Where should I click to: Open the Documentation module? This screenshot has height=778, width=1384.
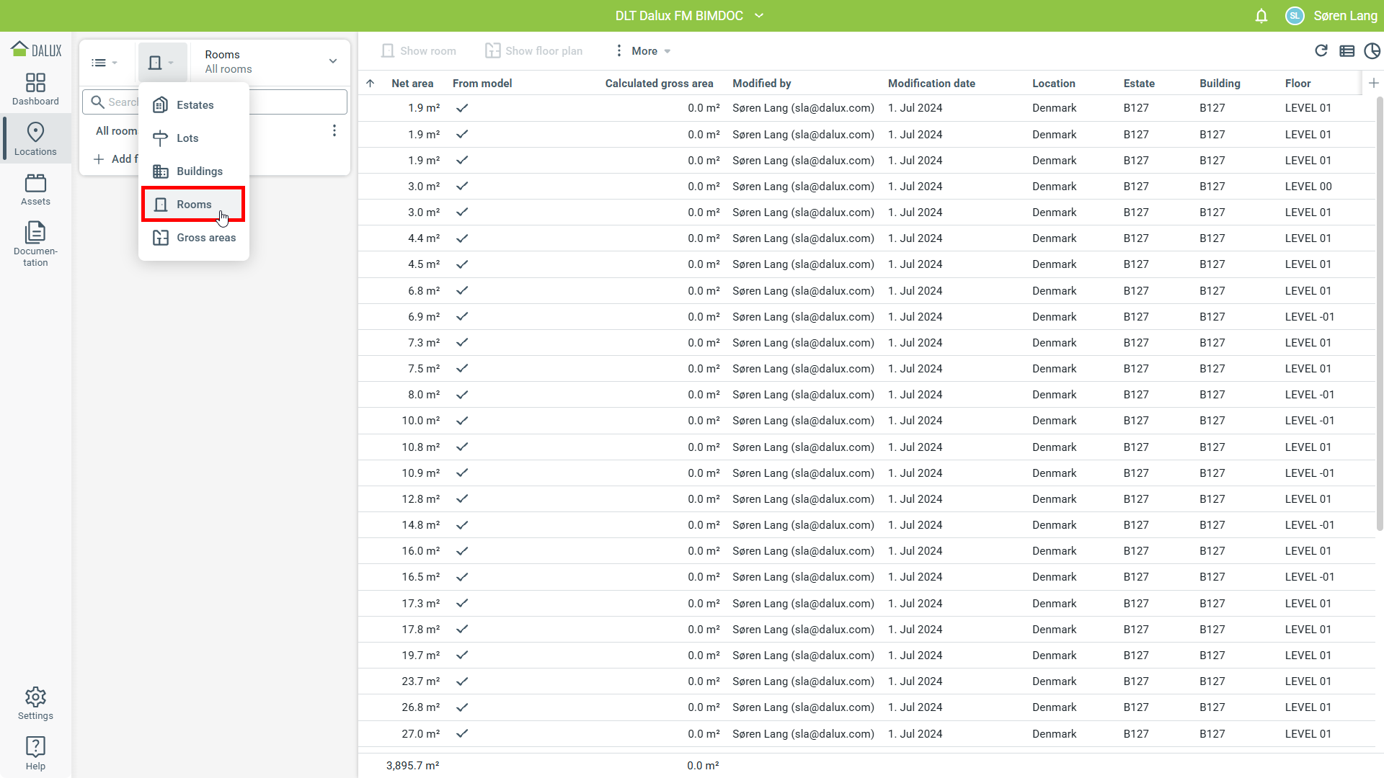click(35, 243)
